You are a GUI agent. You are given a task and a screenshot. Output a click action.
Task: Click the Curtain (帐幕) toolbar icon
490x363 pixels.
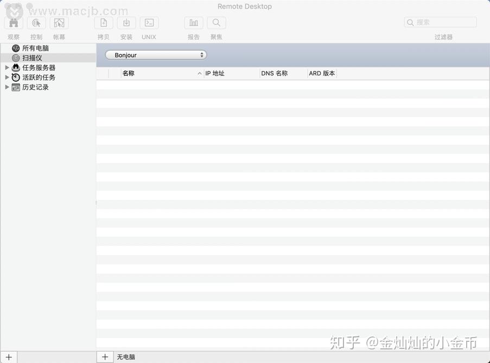pyautogui.click(x=59, y=23)
